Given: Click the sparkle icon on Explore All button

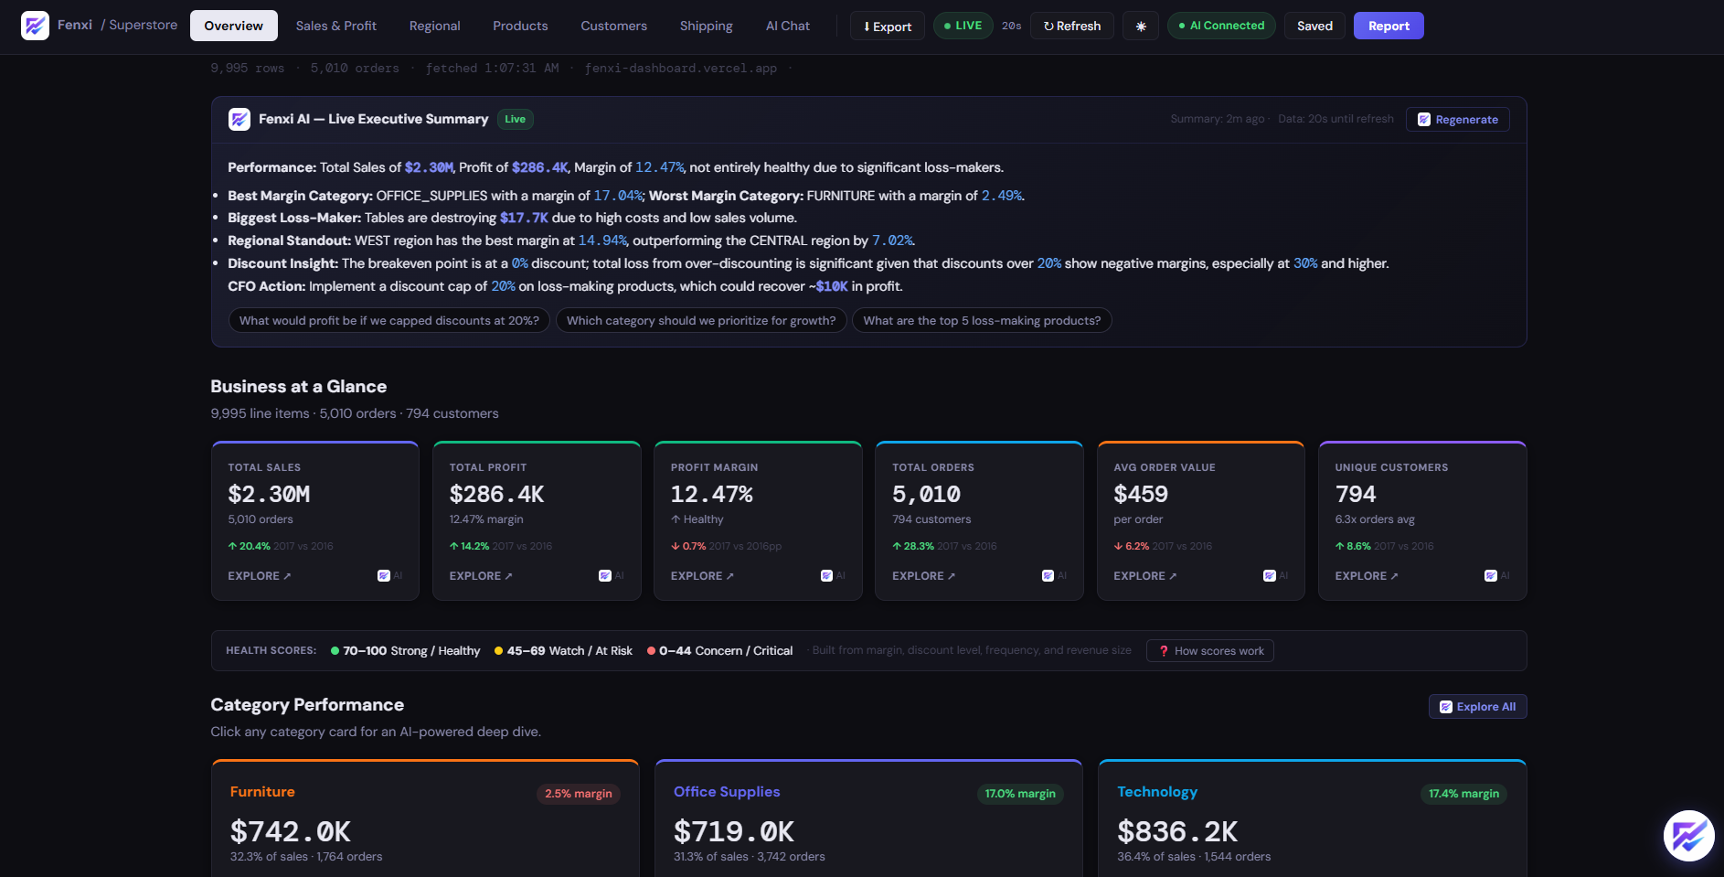Looking at the screenshot, I should (x=1446, y=706).
